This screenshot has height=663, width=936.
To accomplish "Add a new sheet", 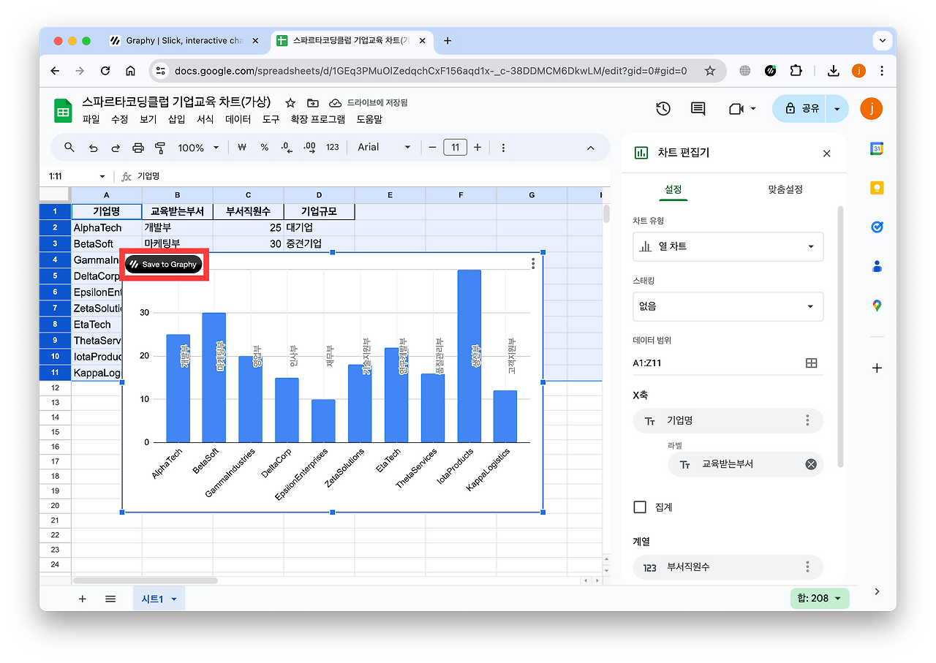I will tap(83, 599).
